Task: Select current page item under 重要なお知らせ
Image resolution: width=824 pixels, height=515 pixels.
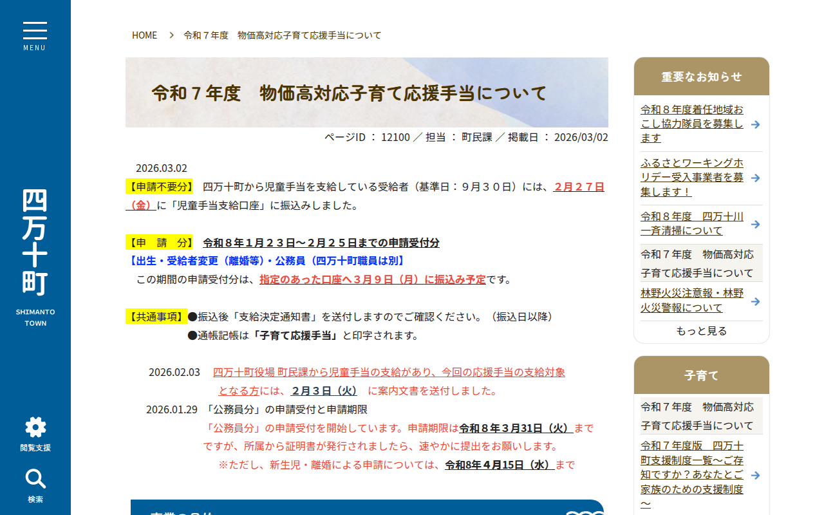Action: tap(697, 263)
